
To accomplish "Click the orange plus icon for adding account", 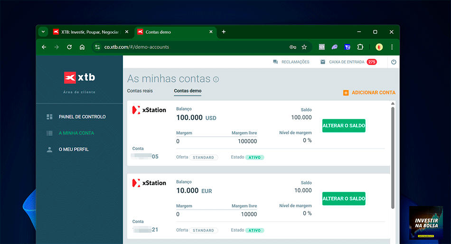I will (x=346, y=93).
